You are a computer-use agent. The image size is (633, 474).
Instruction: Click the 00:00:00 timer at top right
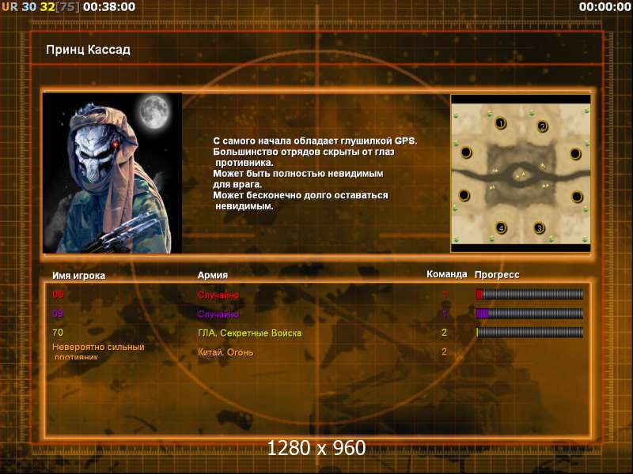(x=605, y=7)
